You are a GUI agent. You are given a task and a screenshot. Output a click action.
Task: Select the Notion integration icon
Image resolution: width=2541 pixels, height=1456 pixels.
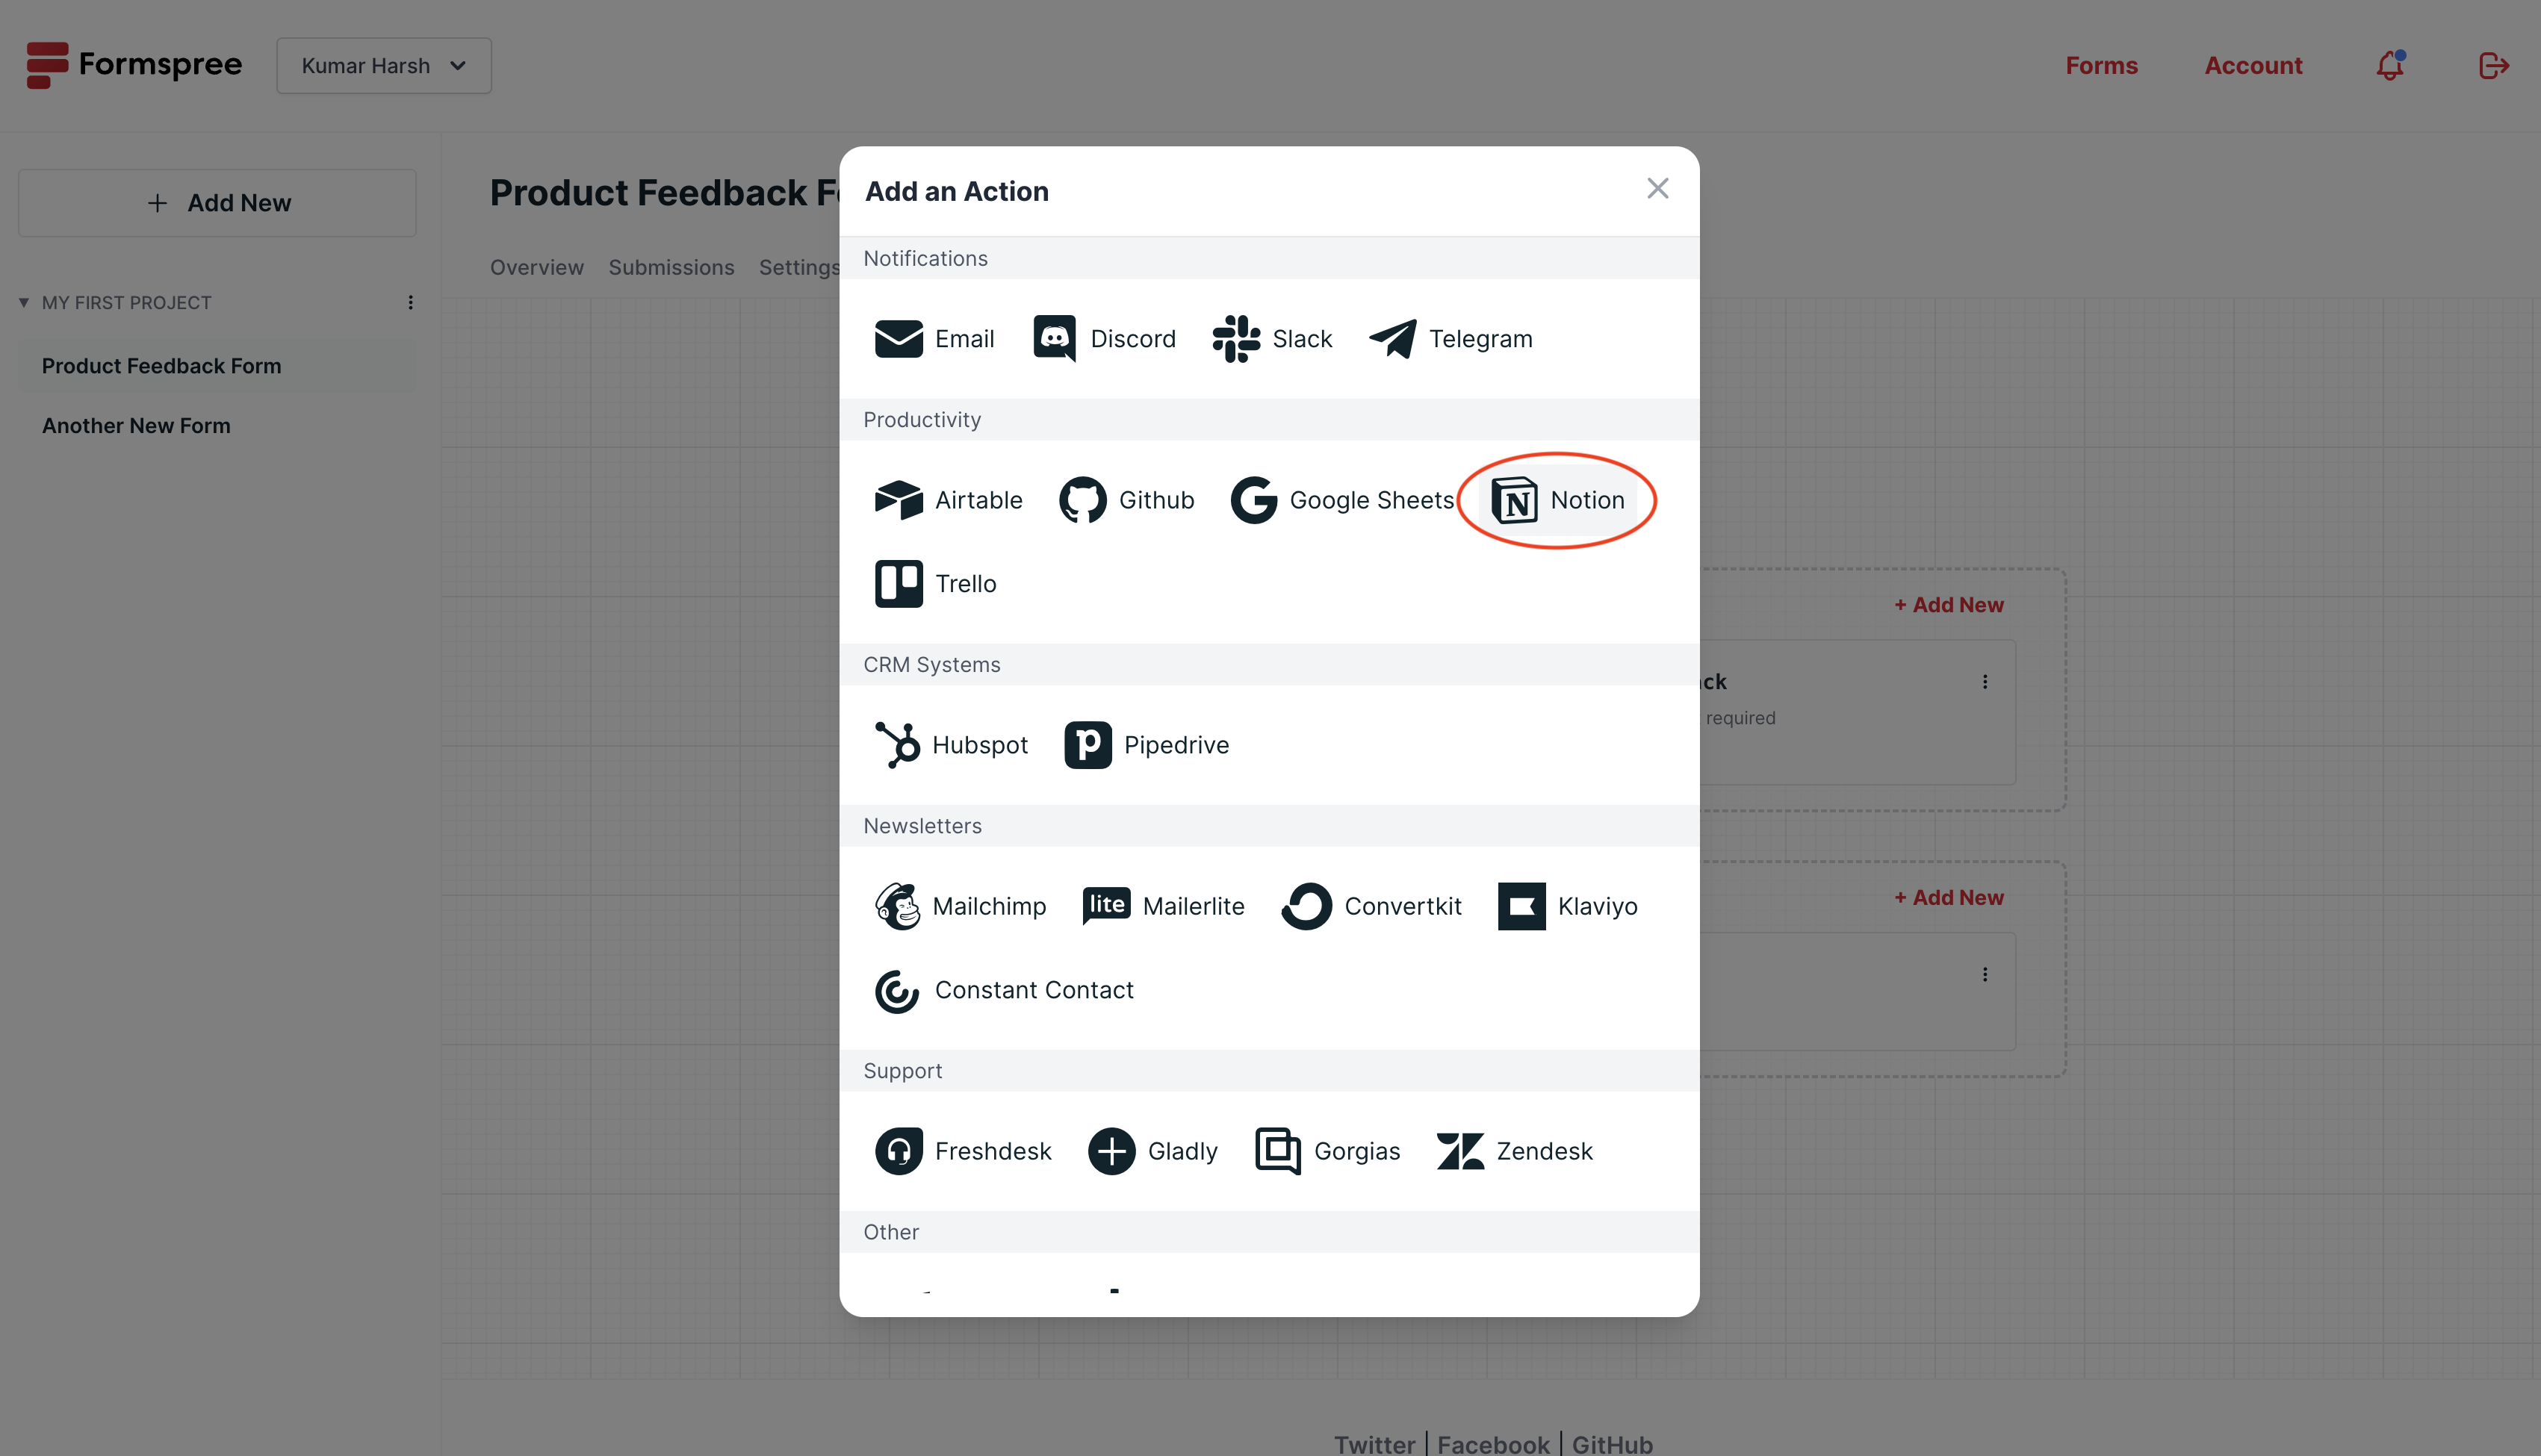click(x=1514, y=500)
